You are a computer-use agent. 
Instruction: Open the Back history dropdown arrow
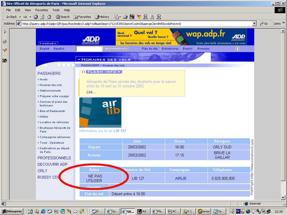[20, 17]
